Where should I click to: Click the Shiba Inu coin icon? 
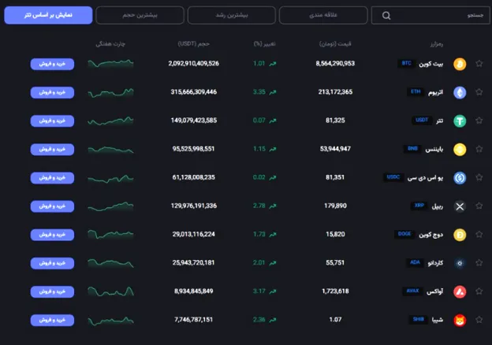pos(460,321)
